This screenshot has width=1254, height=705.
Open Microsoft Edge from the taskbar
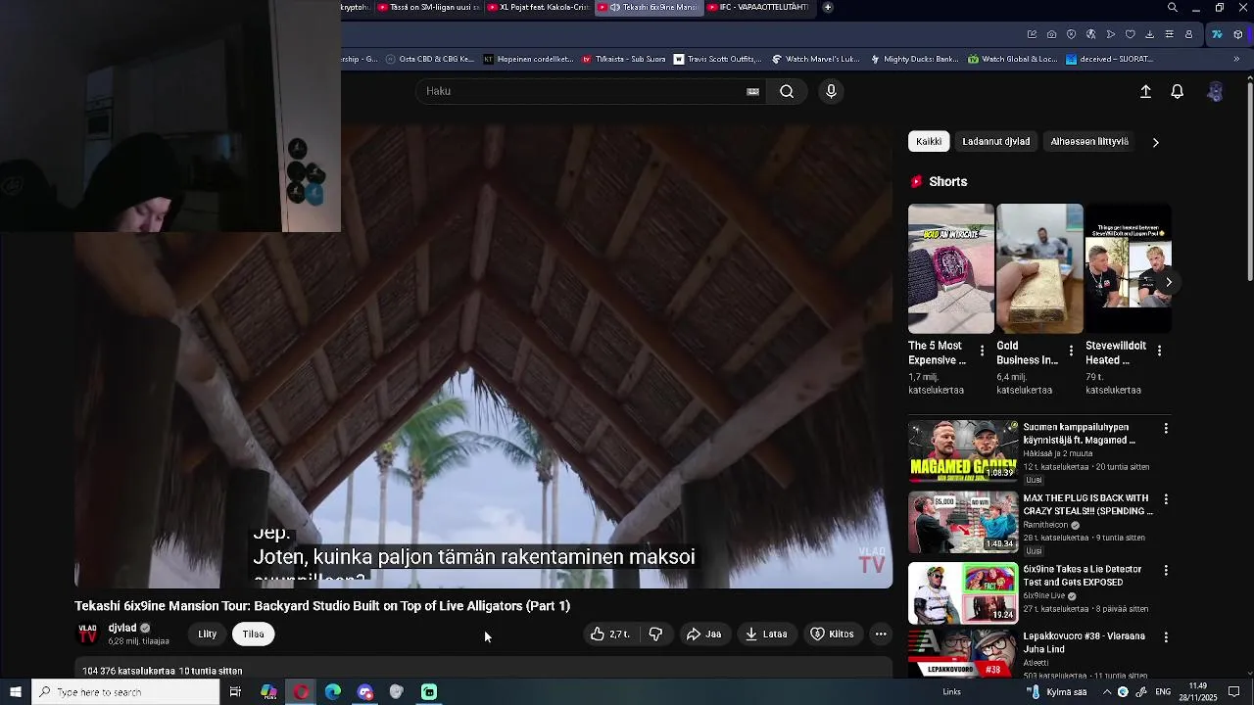tap(333, 692)
